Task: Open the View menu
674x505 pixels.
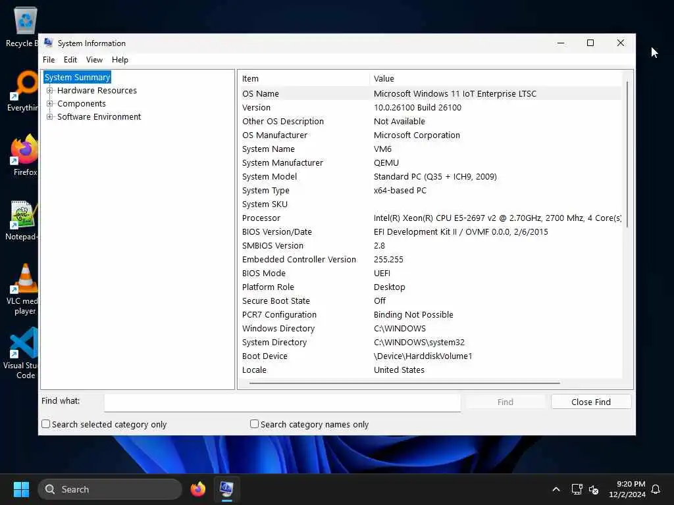Action: tap(94, 60)
